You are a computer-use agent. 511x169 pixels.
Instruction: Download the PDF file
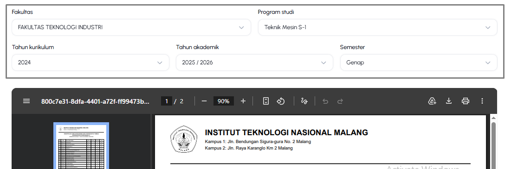[449, 101]
